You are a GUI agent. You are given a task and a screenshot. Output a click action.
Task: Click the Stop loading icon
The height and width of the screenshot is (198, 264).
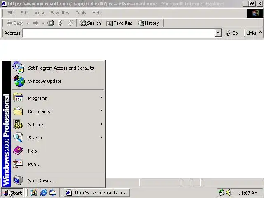(x=50, y=23)
